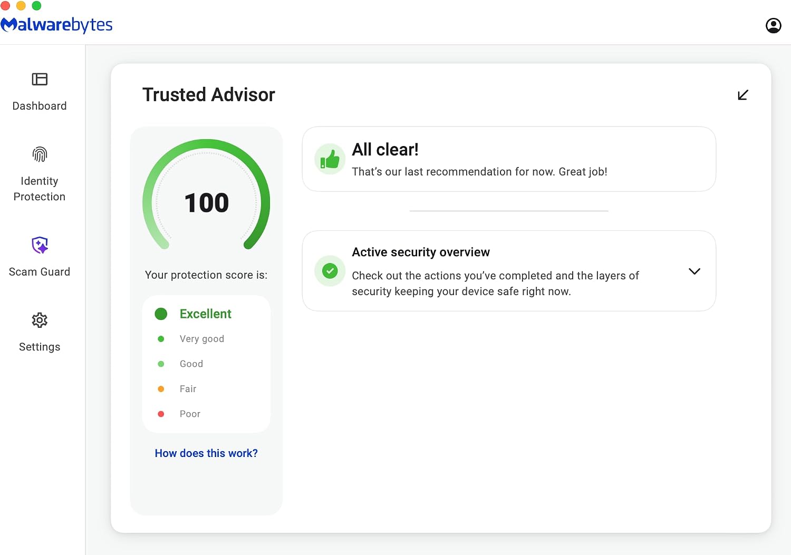Maximize the window with green button
The image size is (791, 555).
36,6
